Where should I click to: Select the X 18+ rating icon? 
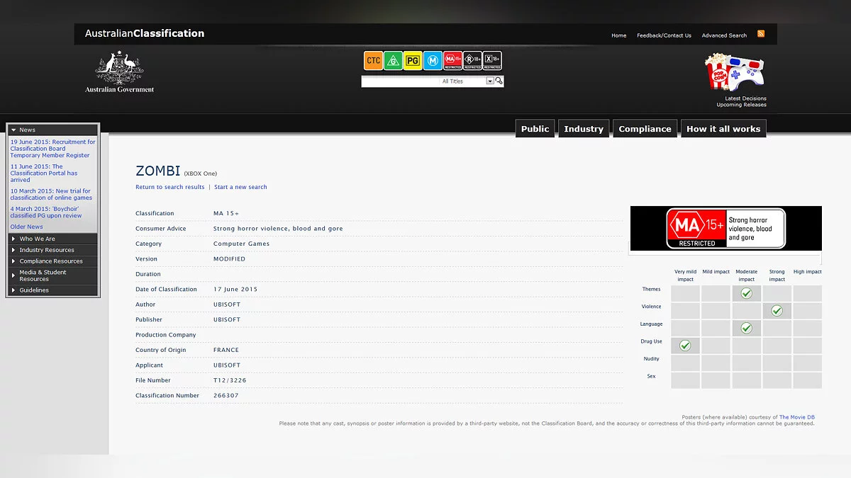(x=492, y=61)
